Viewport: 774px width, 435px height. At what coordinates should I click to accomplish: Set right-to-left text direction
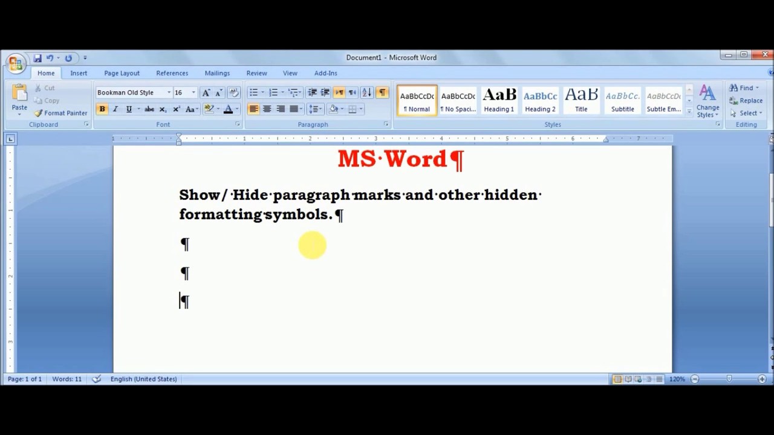[352, 92]
